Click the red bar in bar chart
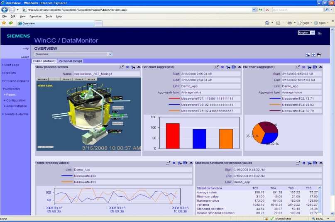This screenshot has height=222, width=335. click(x=173, y=136)
